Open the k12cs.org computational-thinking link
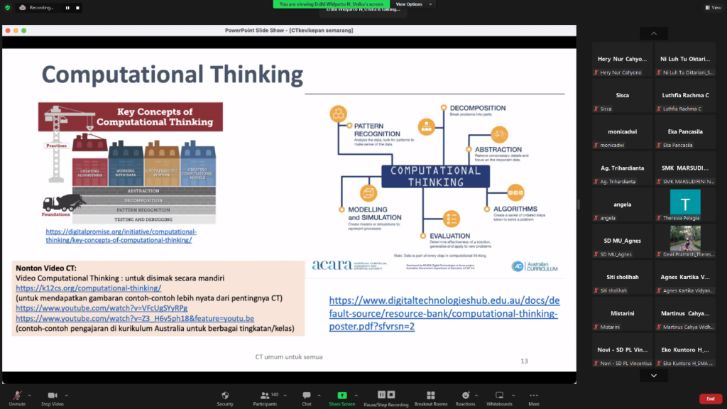Viewport: 727px width, 409px height. pos(89,288)
